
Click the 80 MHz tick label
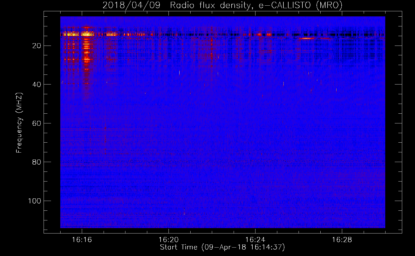[x=37, y=162]
